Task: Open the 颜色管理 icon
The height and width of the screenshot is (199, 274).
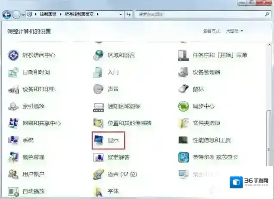Action: point(13,157)
